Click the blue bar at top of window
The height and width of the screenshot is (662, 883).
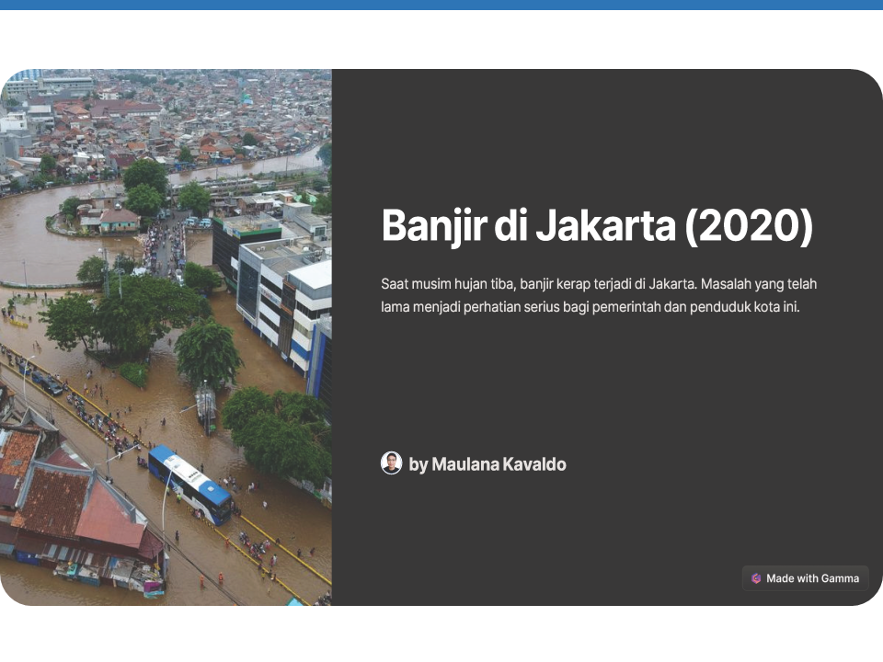point(441,5)
